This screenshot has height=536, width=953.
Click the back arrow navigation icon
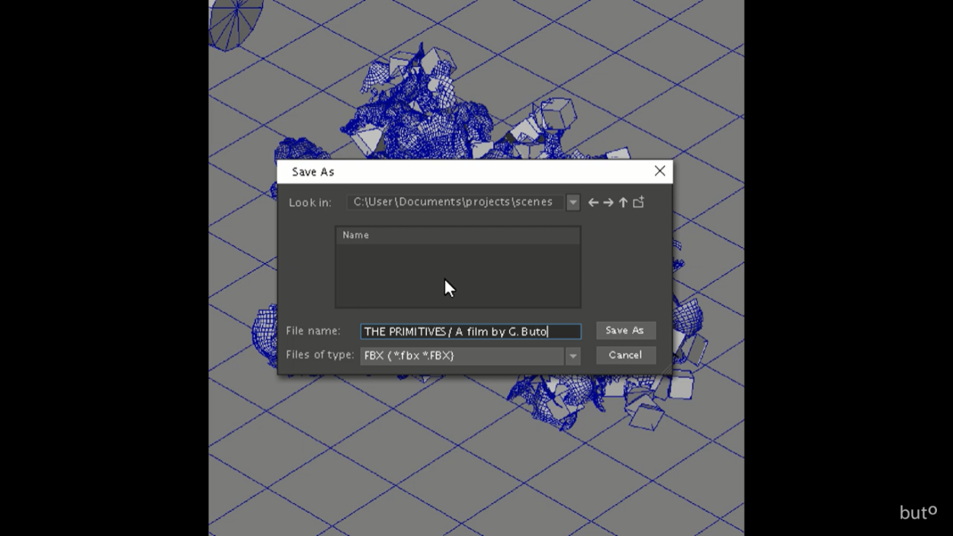[593, 203]
